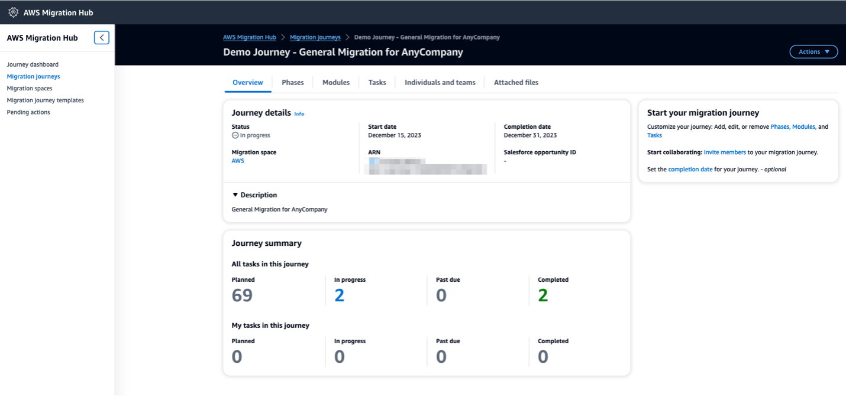Click the In progress count of 2

click(339, 295)
